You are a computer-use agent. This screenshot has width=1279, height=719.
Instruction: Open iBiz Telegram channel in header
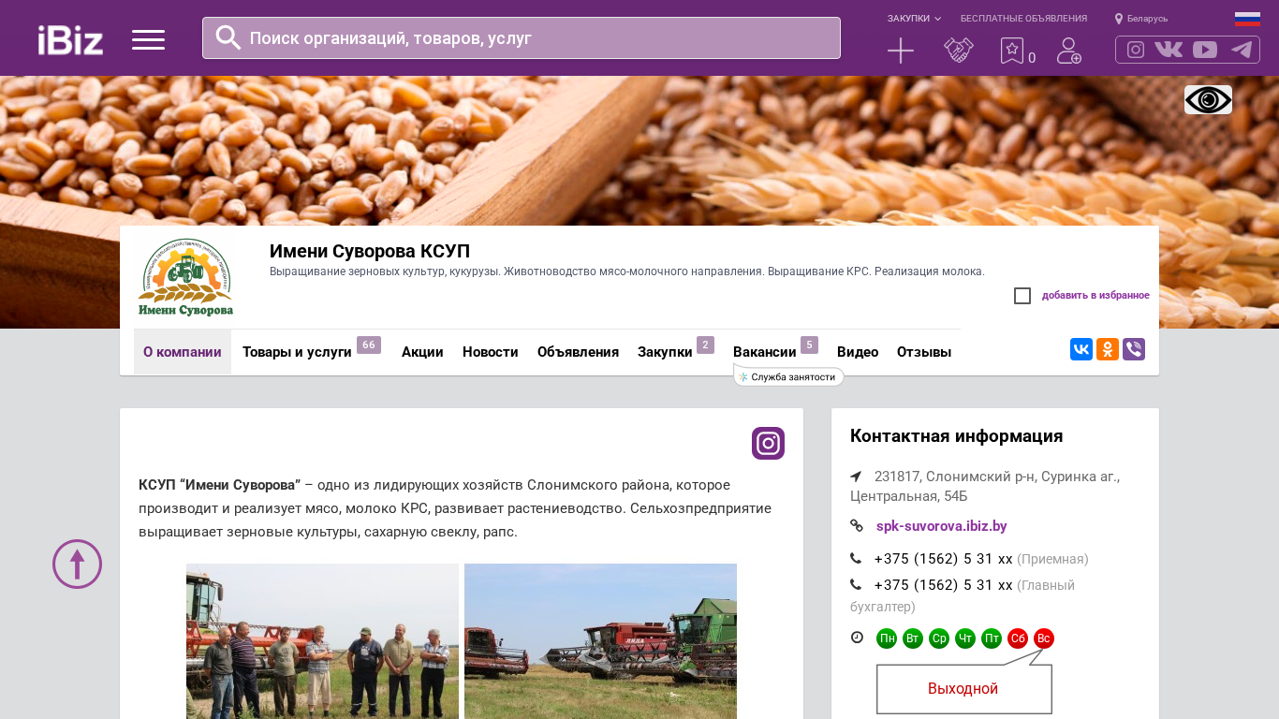click(1242, 50)
